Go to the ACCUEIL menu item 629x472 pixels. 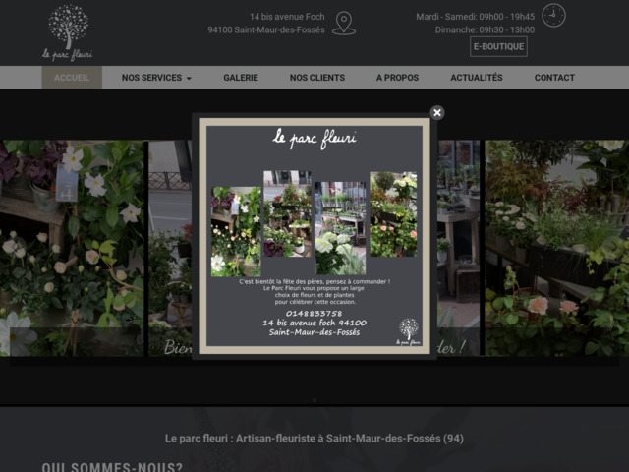72,78
